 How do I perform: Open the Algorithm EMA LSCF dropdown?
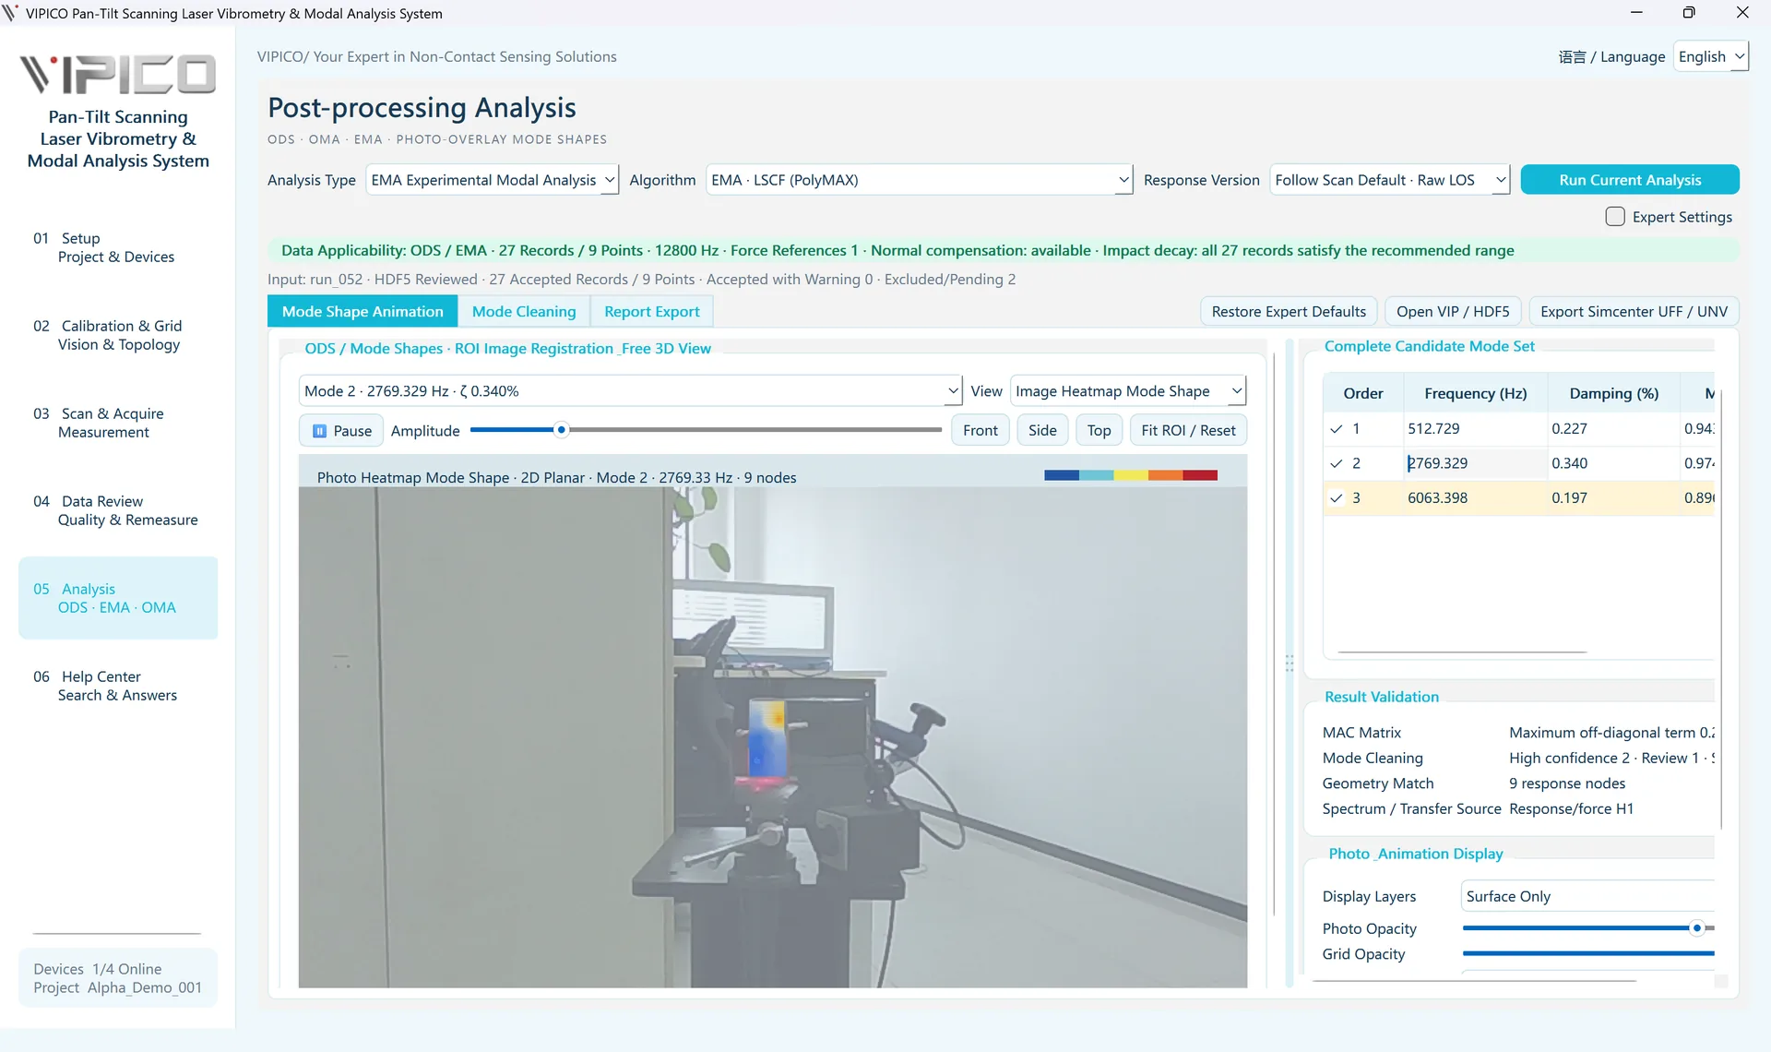pyautogui.click(x=919, y=180)
